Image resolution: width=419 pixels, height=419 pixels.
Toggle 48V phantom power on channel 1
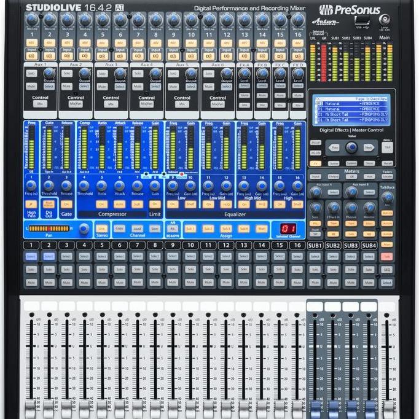31,43
